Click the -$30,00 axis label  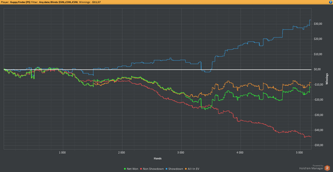pyautogui.click(x=318, y=115)
